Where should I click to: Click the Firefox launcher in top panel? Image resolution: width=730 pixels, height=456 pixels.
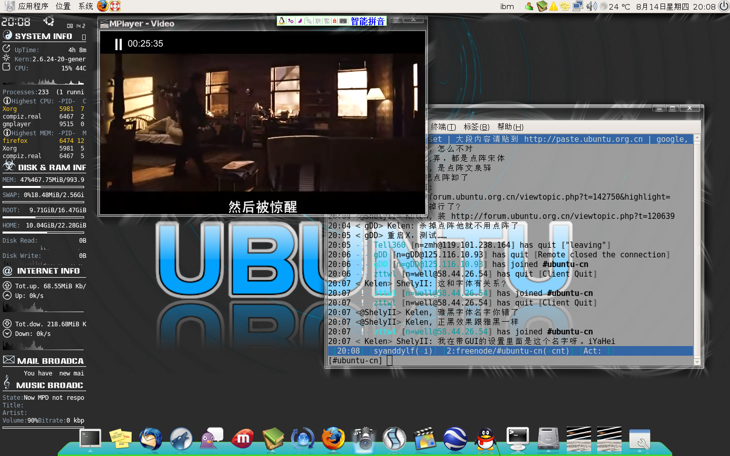pyautogui.click(x=103, y=6)
